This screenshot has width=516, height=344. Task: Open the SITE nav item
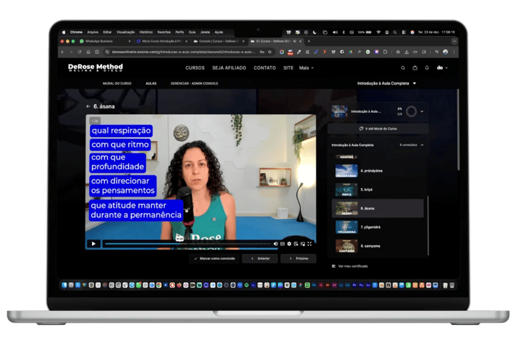(x=288, y=68)
